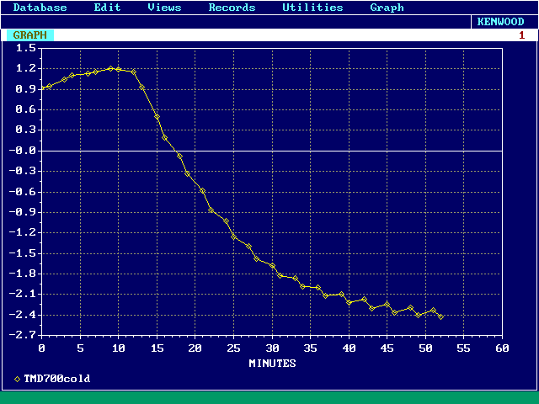Click the last data point on the curve

pos(440,316)
